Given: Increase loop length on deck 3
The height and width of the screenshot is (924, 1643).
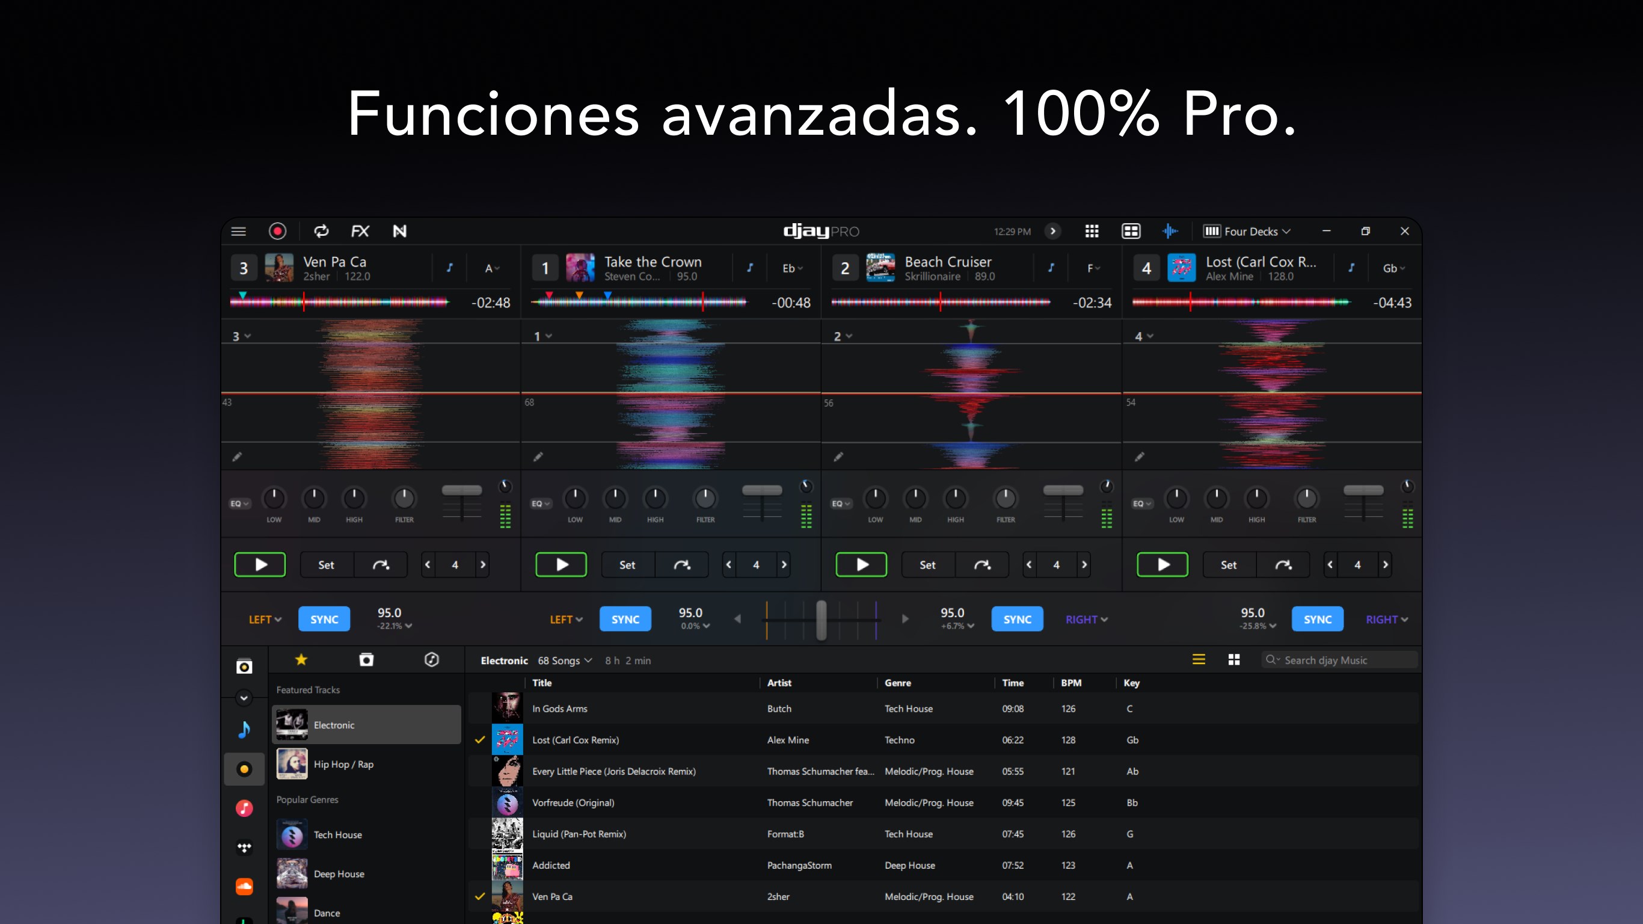Looking at the screenshot, I should click(x=483, y=565).
